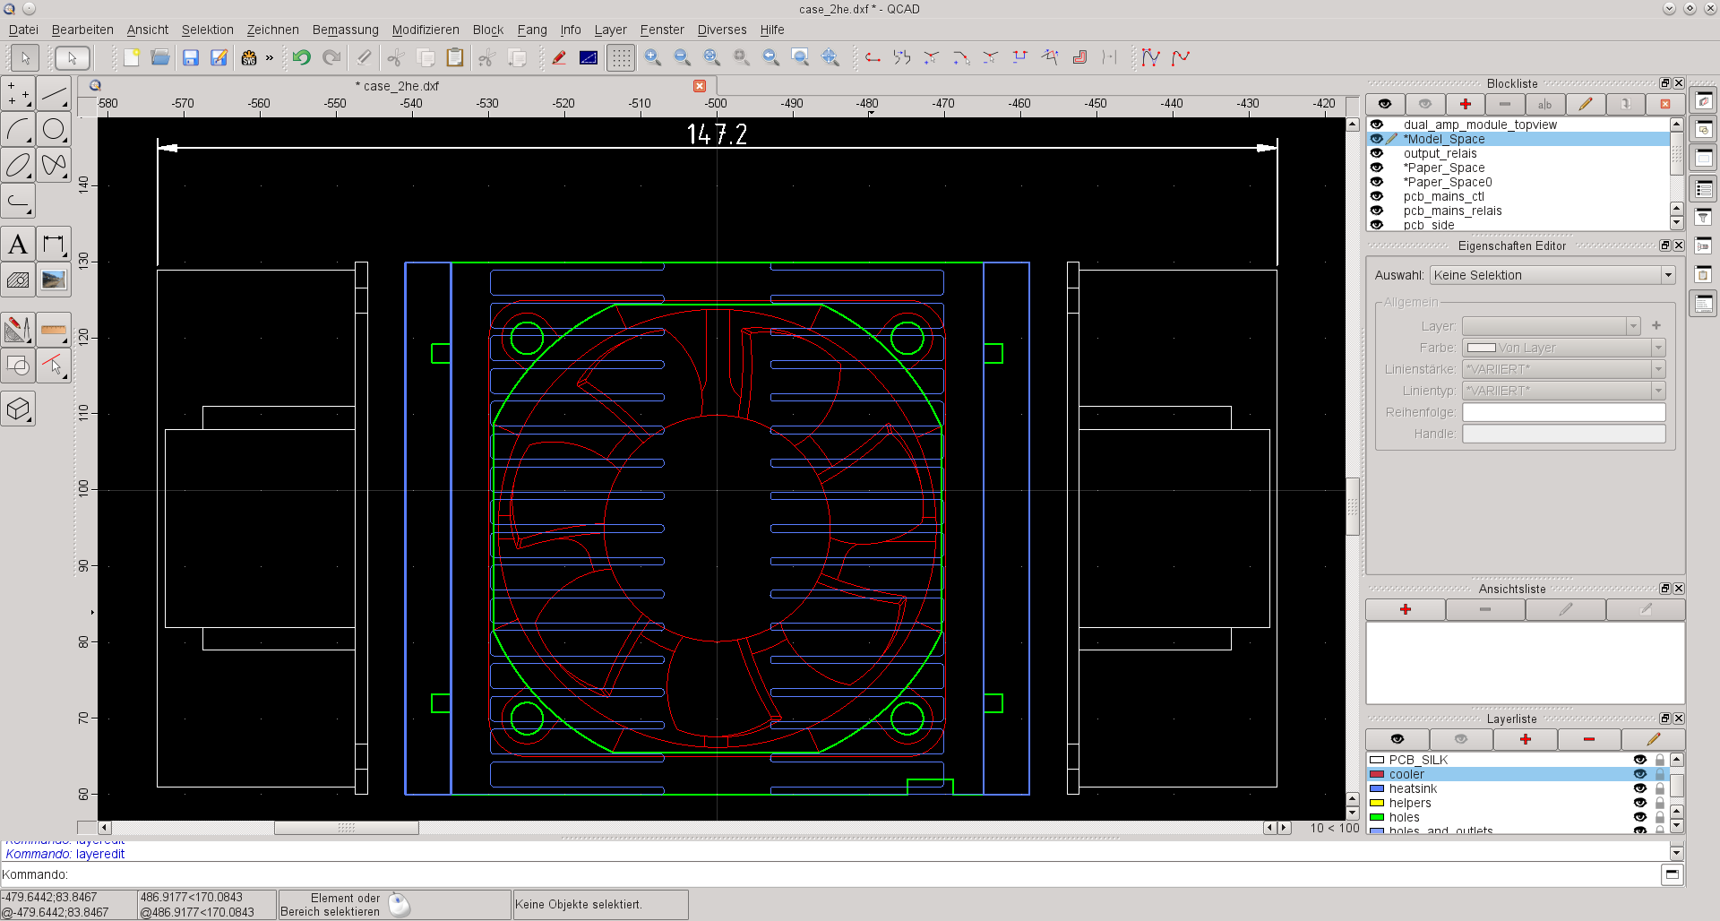
Task: Save the drawing with the floppy icon
Action: pyautogui.click(x=190, y=57)
